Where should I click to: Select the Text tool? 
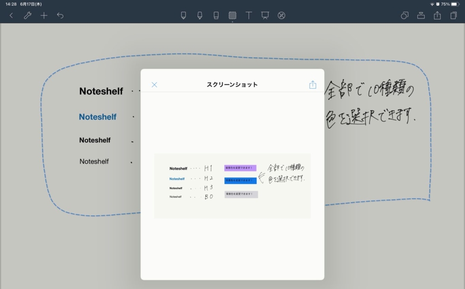tap(249, 15)
